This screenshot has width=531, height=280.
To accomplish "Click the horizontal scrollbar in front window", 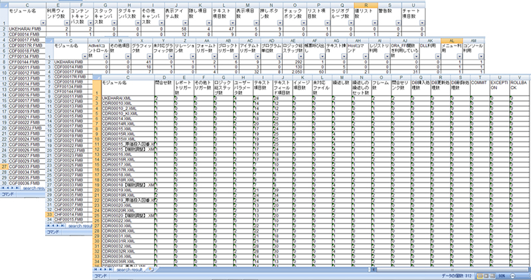I will point(454,270).
